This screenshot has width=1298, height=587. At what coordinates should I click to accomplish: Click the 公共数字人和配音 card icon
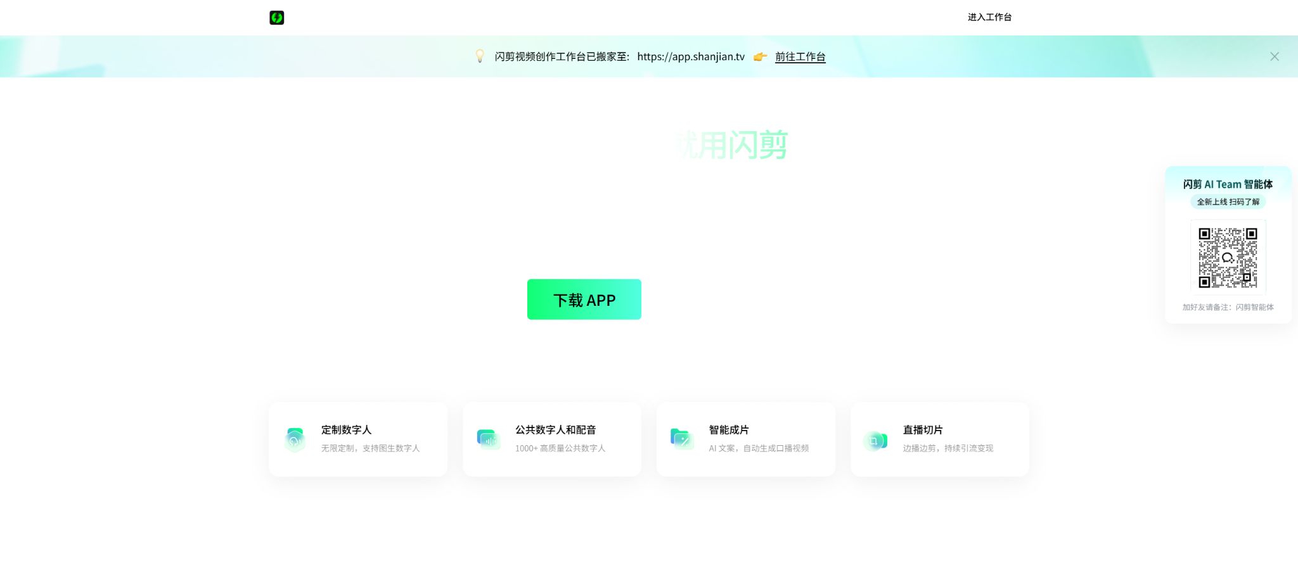click(x=489, y=439)
